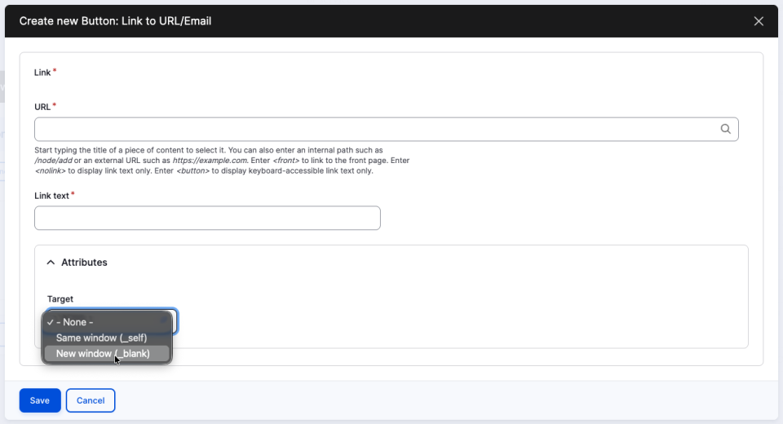Cancel the button creation
Image resolution: width=783 pixels, height=424 pixels.
tap(91, 400)
